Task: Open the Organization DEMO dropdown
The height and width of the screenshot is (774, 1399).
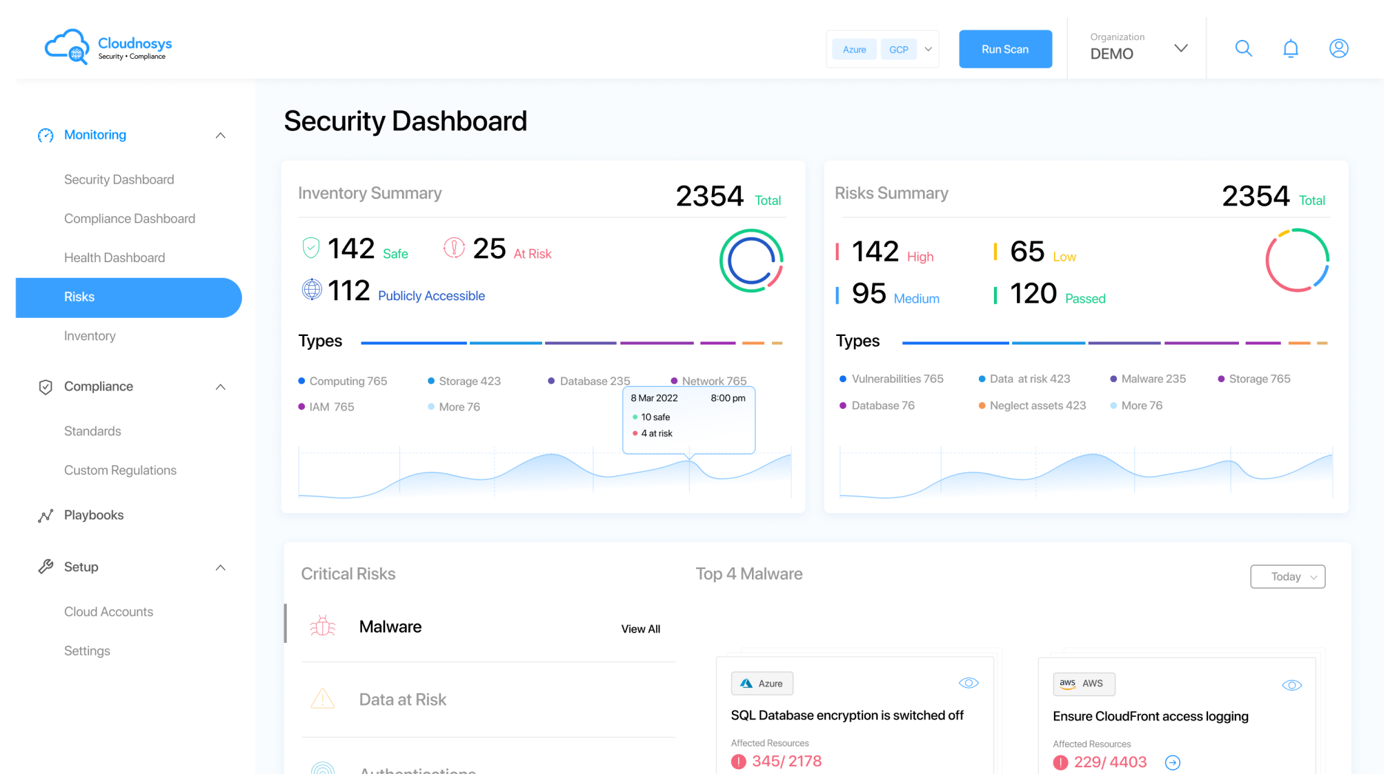Action: [x=1180, y=48]
